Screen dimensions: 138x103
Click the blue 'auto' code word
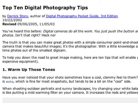coord(10,82)
